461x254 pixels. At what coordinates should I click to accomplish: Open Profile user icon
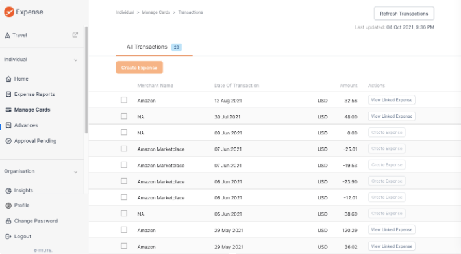(8, 205)
